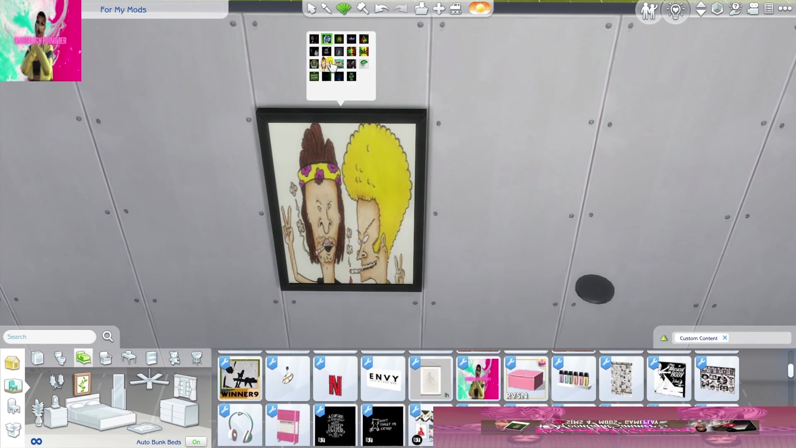
Task: Switch to the Beds catalog tab
Action: coord(83,358)
